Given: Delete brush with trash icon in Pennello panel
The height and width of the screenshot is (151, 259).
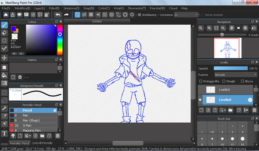Looking at the screenshot, I should pos(58,136).
